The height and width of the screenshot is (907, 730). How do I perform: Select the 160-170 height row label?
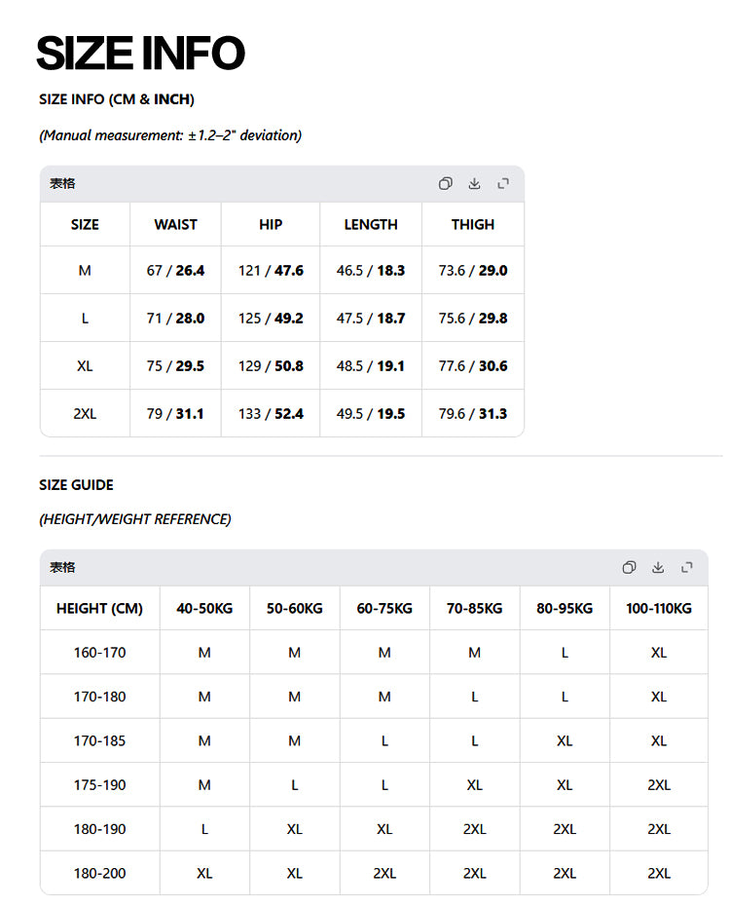coord(99,653)
